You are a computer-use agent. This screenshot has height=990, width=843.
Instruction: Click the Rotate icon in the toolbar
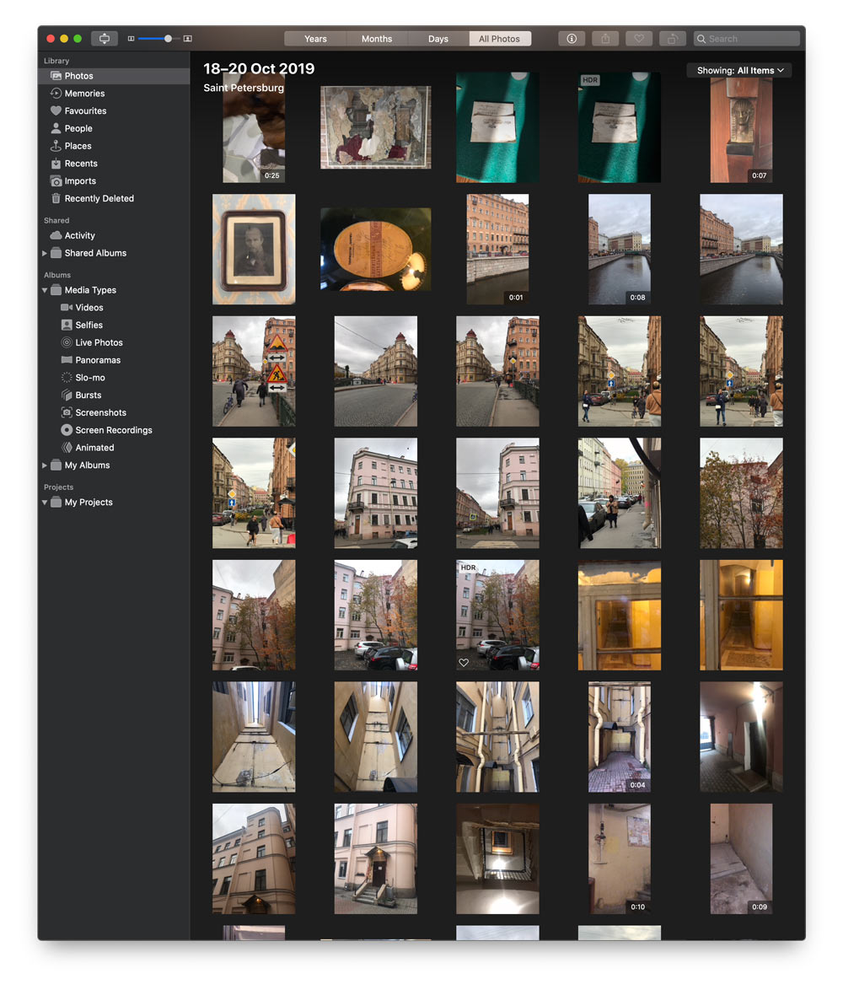[673, 39]
